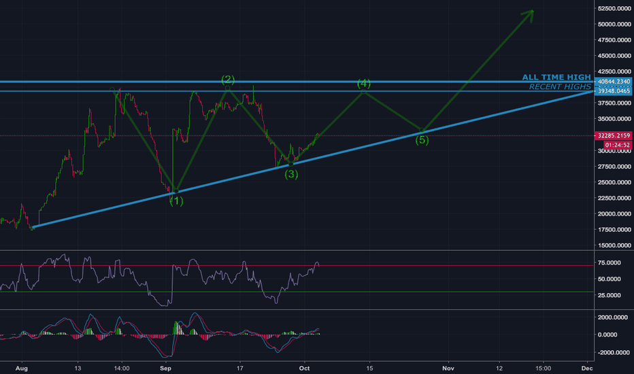Screen dimensions: 634x374
Task: Click the Aug date label
Action: [22, 369]
